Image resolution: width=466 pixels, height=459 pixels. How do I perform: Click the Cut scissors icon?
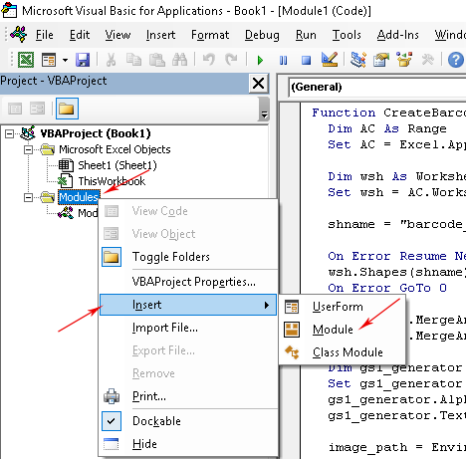click(x=111, y=60)
